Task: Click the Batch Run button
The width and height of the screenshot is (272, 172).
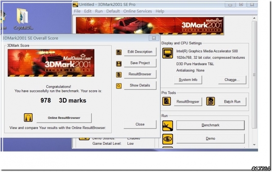Action: click(x=232, y=102)
